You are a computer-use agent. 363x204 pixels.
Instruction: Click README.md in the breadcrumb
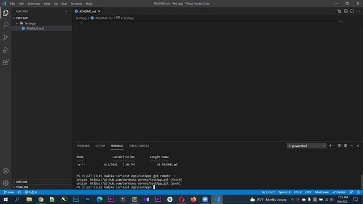(104, 18)
